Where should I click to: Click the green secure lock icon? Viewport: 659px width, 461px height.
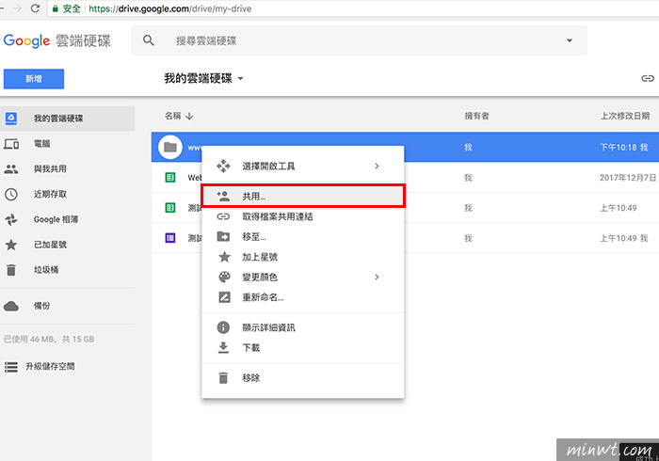point(55,8)
